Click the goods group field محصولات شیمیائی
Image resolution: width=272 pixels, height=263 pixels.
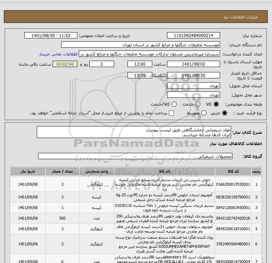135,156
